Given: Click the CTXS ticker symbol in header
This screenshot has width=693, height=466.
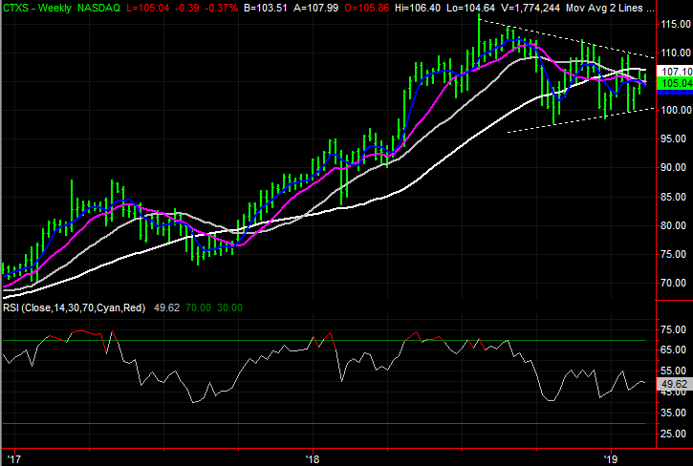Looking at the screenshot, I should pos(16,8).
